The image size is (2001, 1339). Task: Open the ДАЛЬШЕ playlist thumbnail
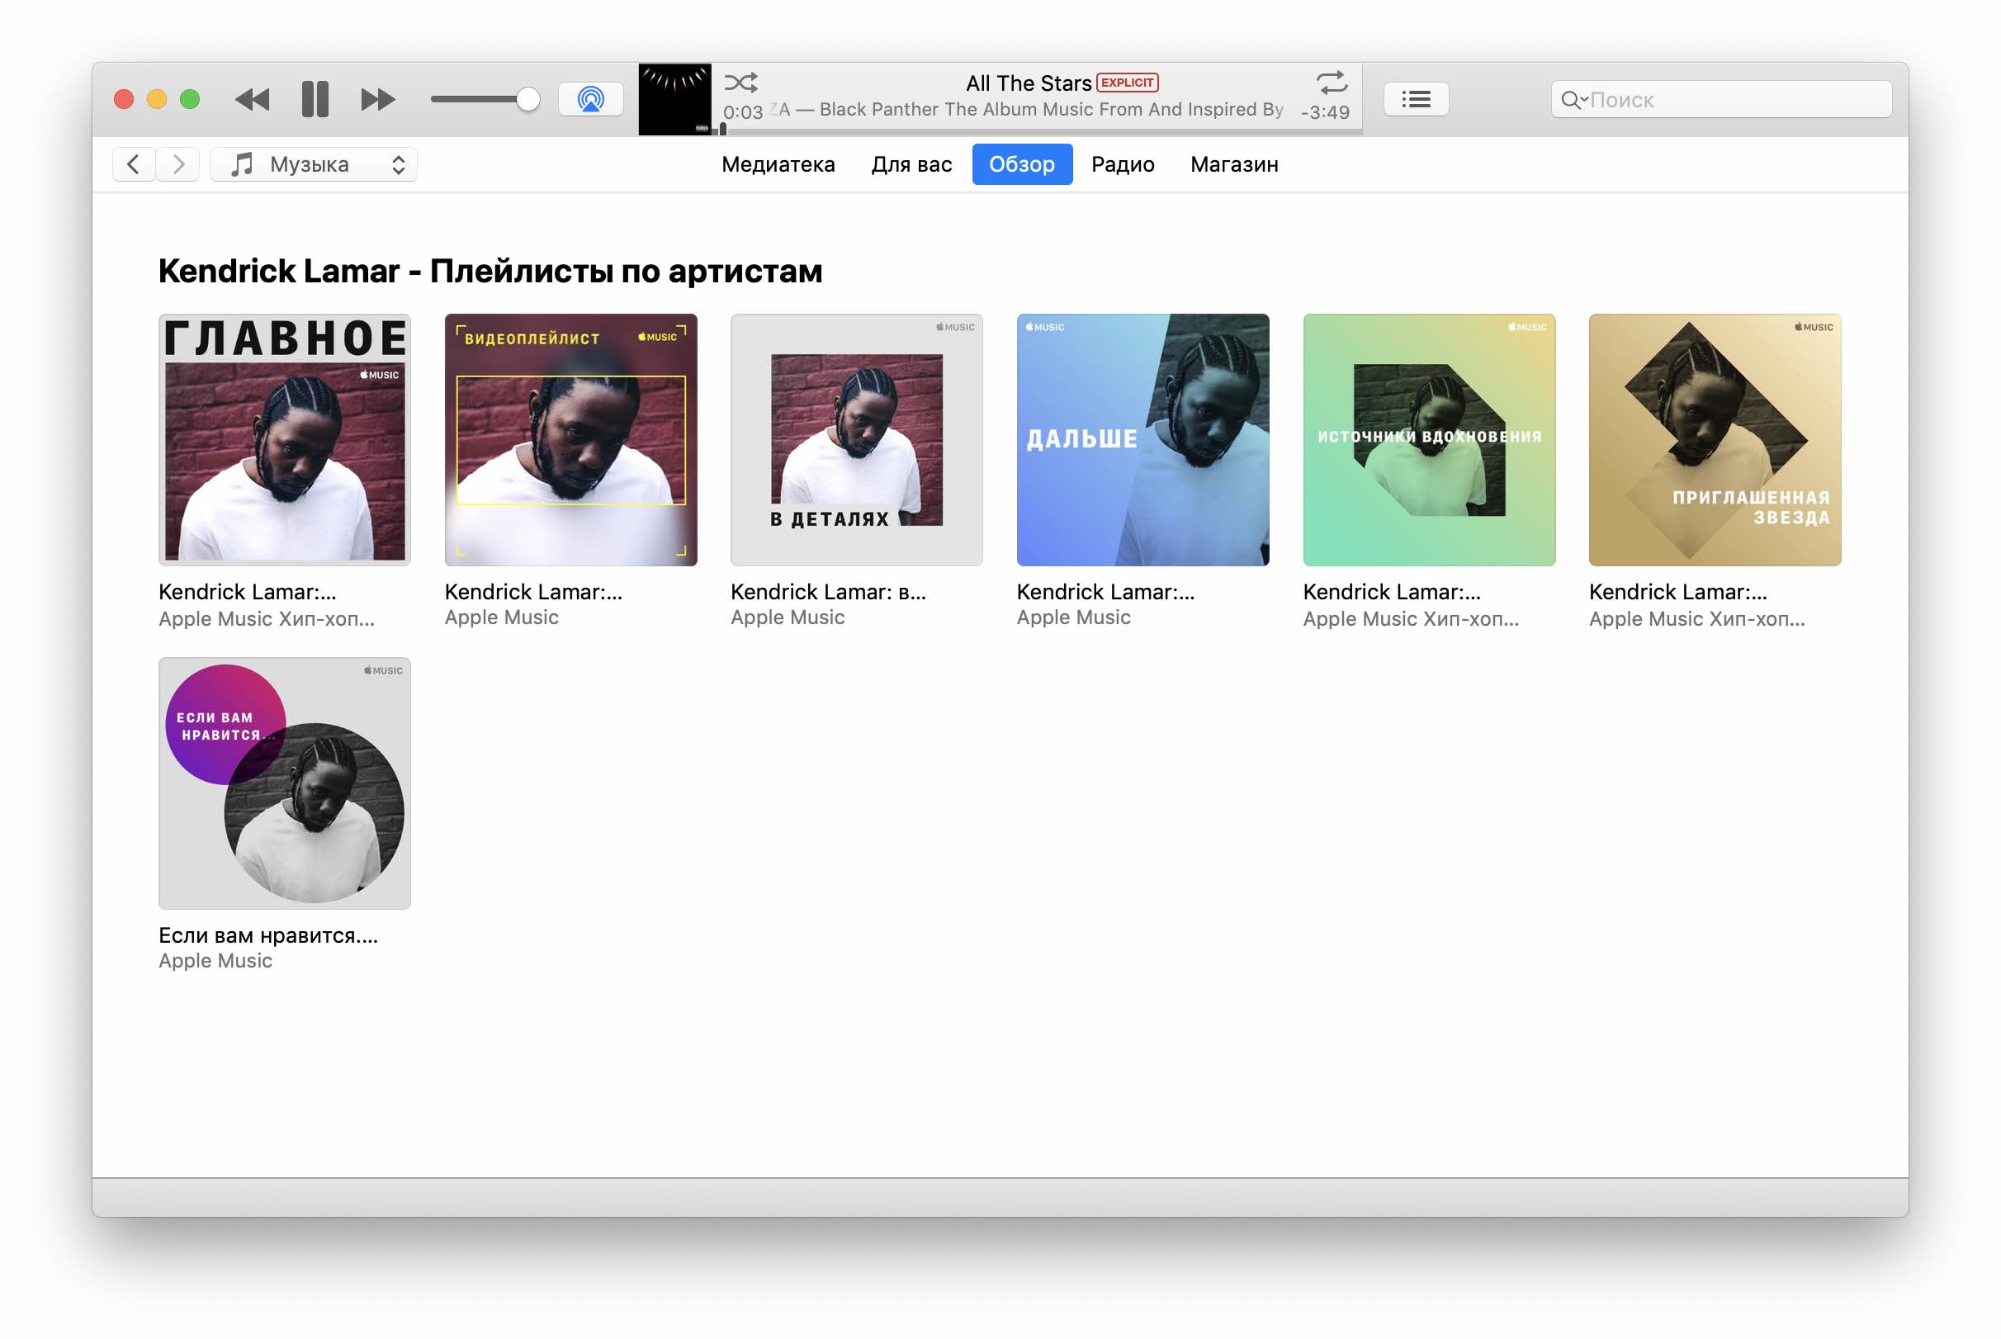[x=1142, y=440]
